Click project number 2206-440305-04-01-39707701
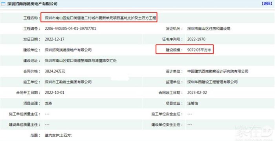 (70, 29)
